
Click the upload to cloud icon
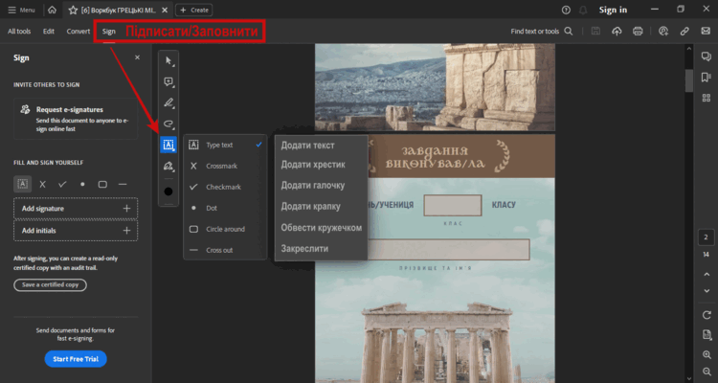617,32
